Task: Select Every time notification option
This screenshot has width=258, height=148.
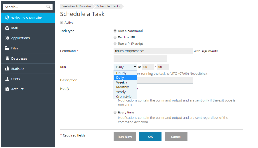Action: click(115, 112)
